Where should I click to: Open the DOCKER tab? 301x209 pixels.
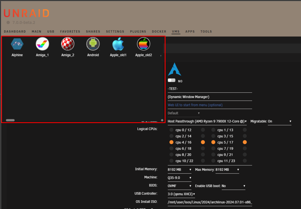pos(159,32)
